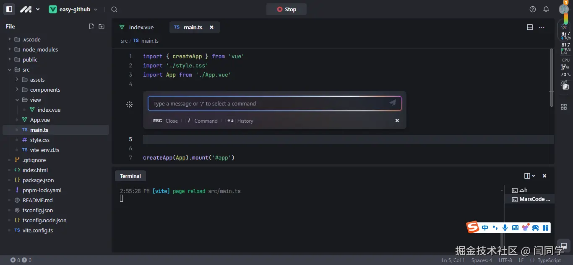
Task: Open the easy-github project dropdown
Action: [73, 9]
